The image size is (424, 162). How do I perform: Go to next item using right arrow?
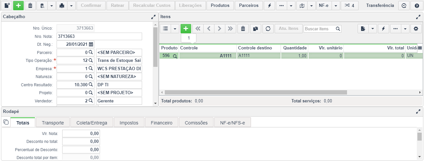(x=219, y=29)
